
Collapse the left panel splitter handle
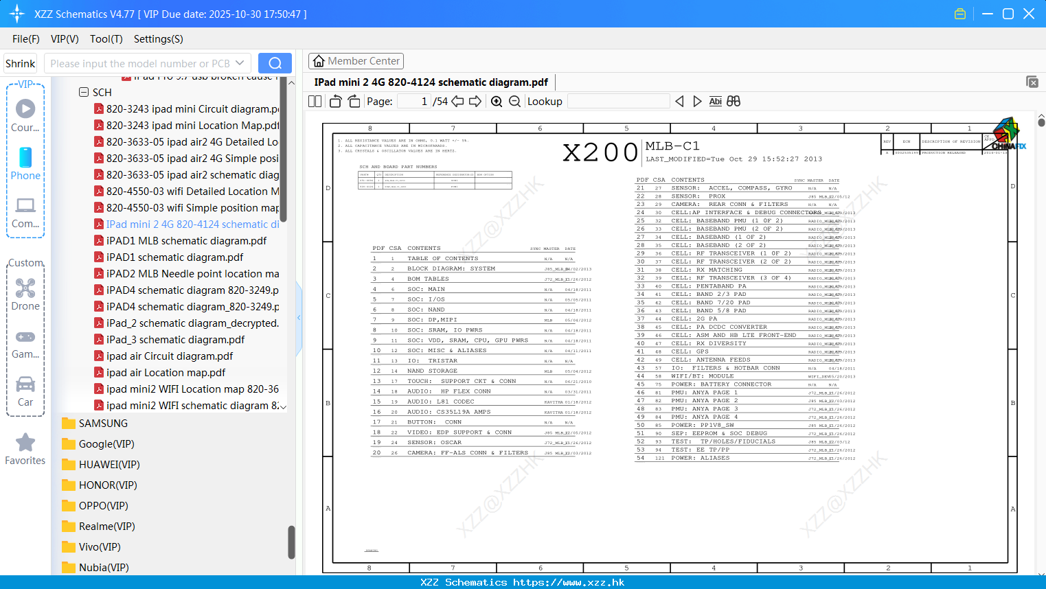coord(299,317)
